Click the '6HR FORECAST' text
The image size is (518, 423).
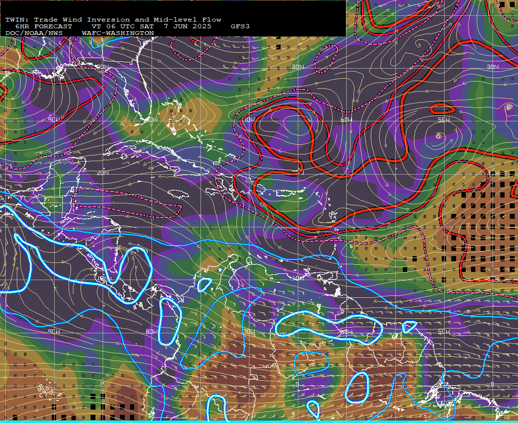coord(44,26)
